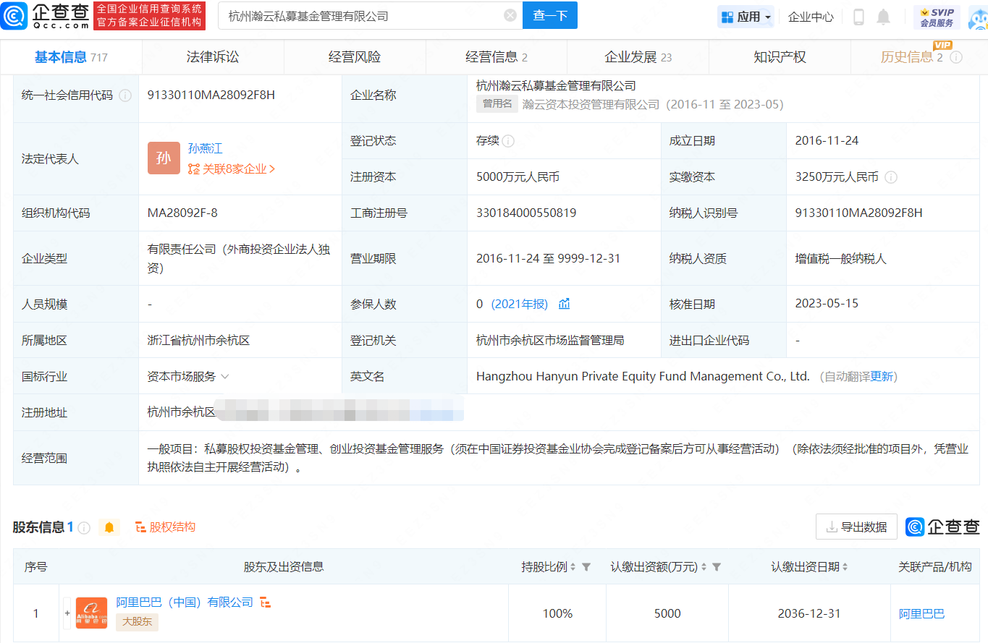Click equity structure icon beside 阿里巴巴（中国）有限公司
Screen dimensions: 988x643
point(266,602)
